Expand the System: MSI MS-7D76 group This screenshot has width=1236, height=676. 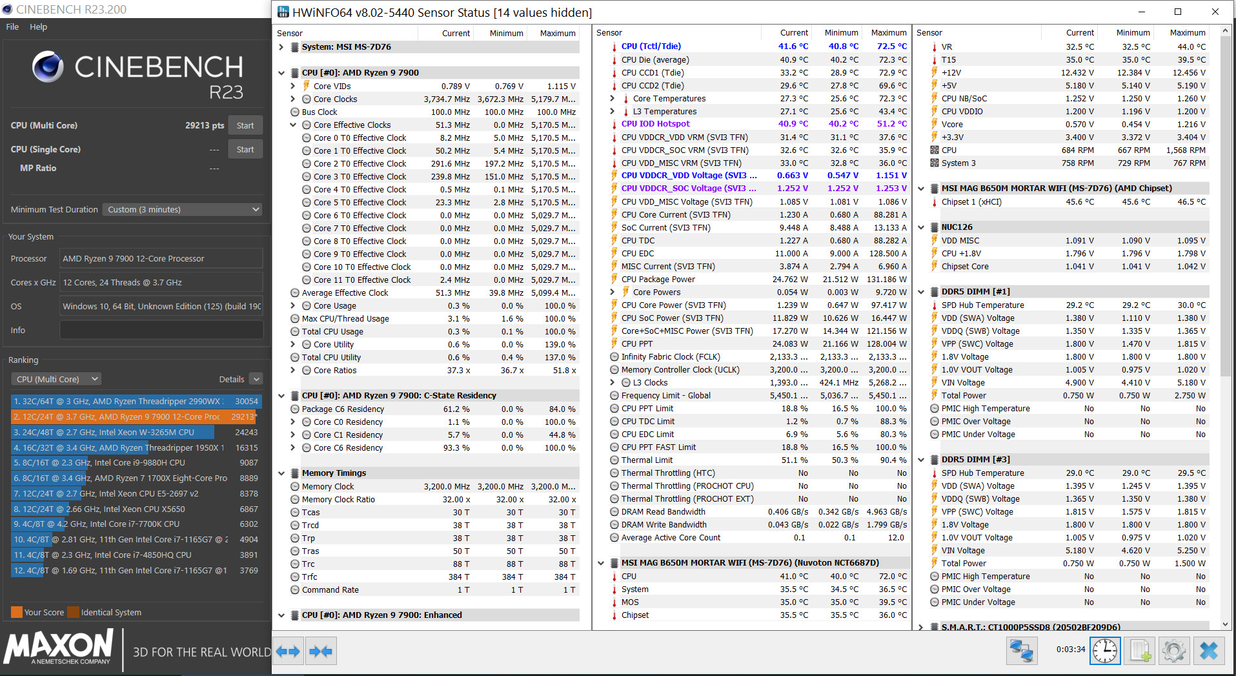click(x=281, y=47)
